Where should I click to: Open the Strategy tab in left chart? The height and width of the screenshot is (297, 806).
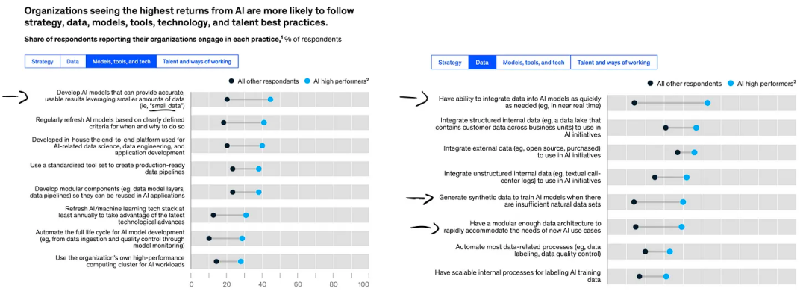pos(43,62)
